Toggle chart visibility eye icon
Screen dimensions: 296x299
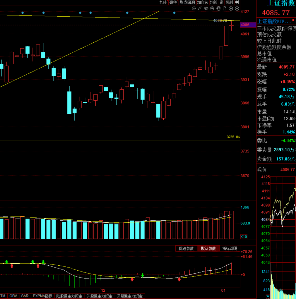tap(206, 8)
